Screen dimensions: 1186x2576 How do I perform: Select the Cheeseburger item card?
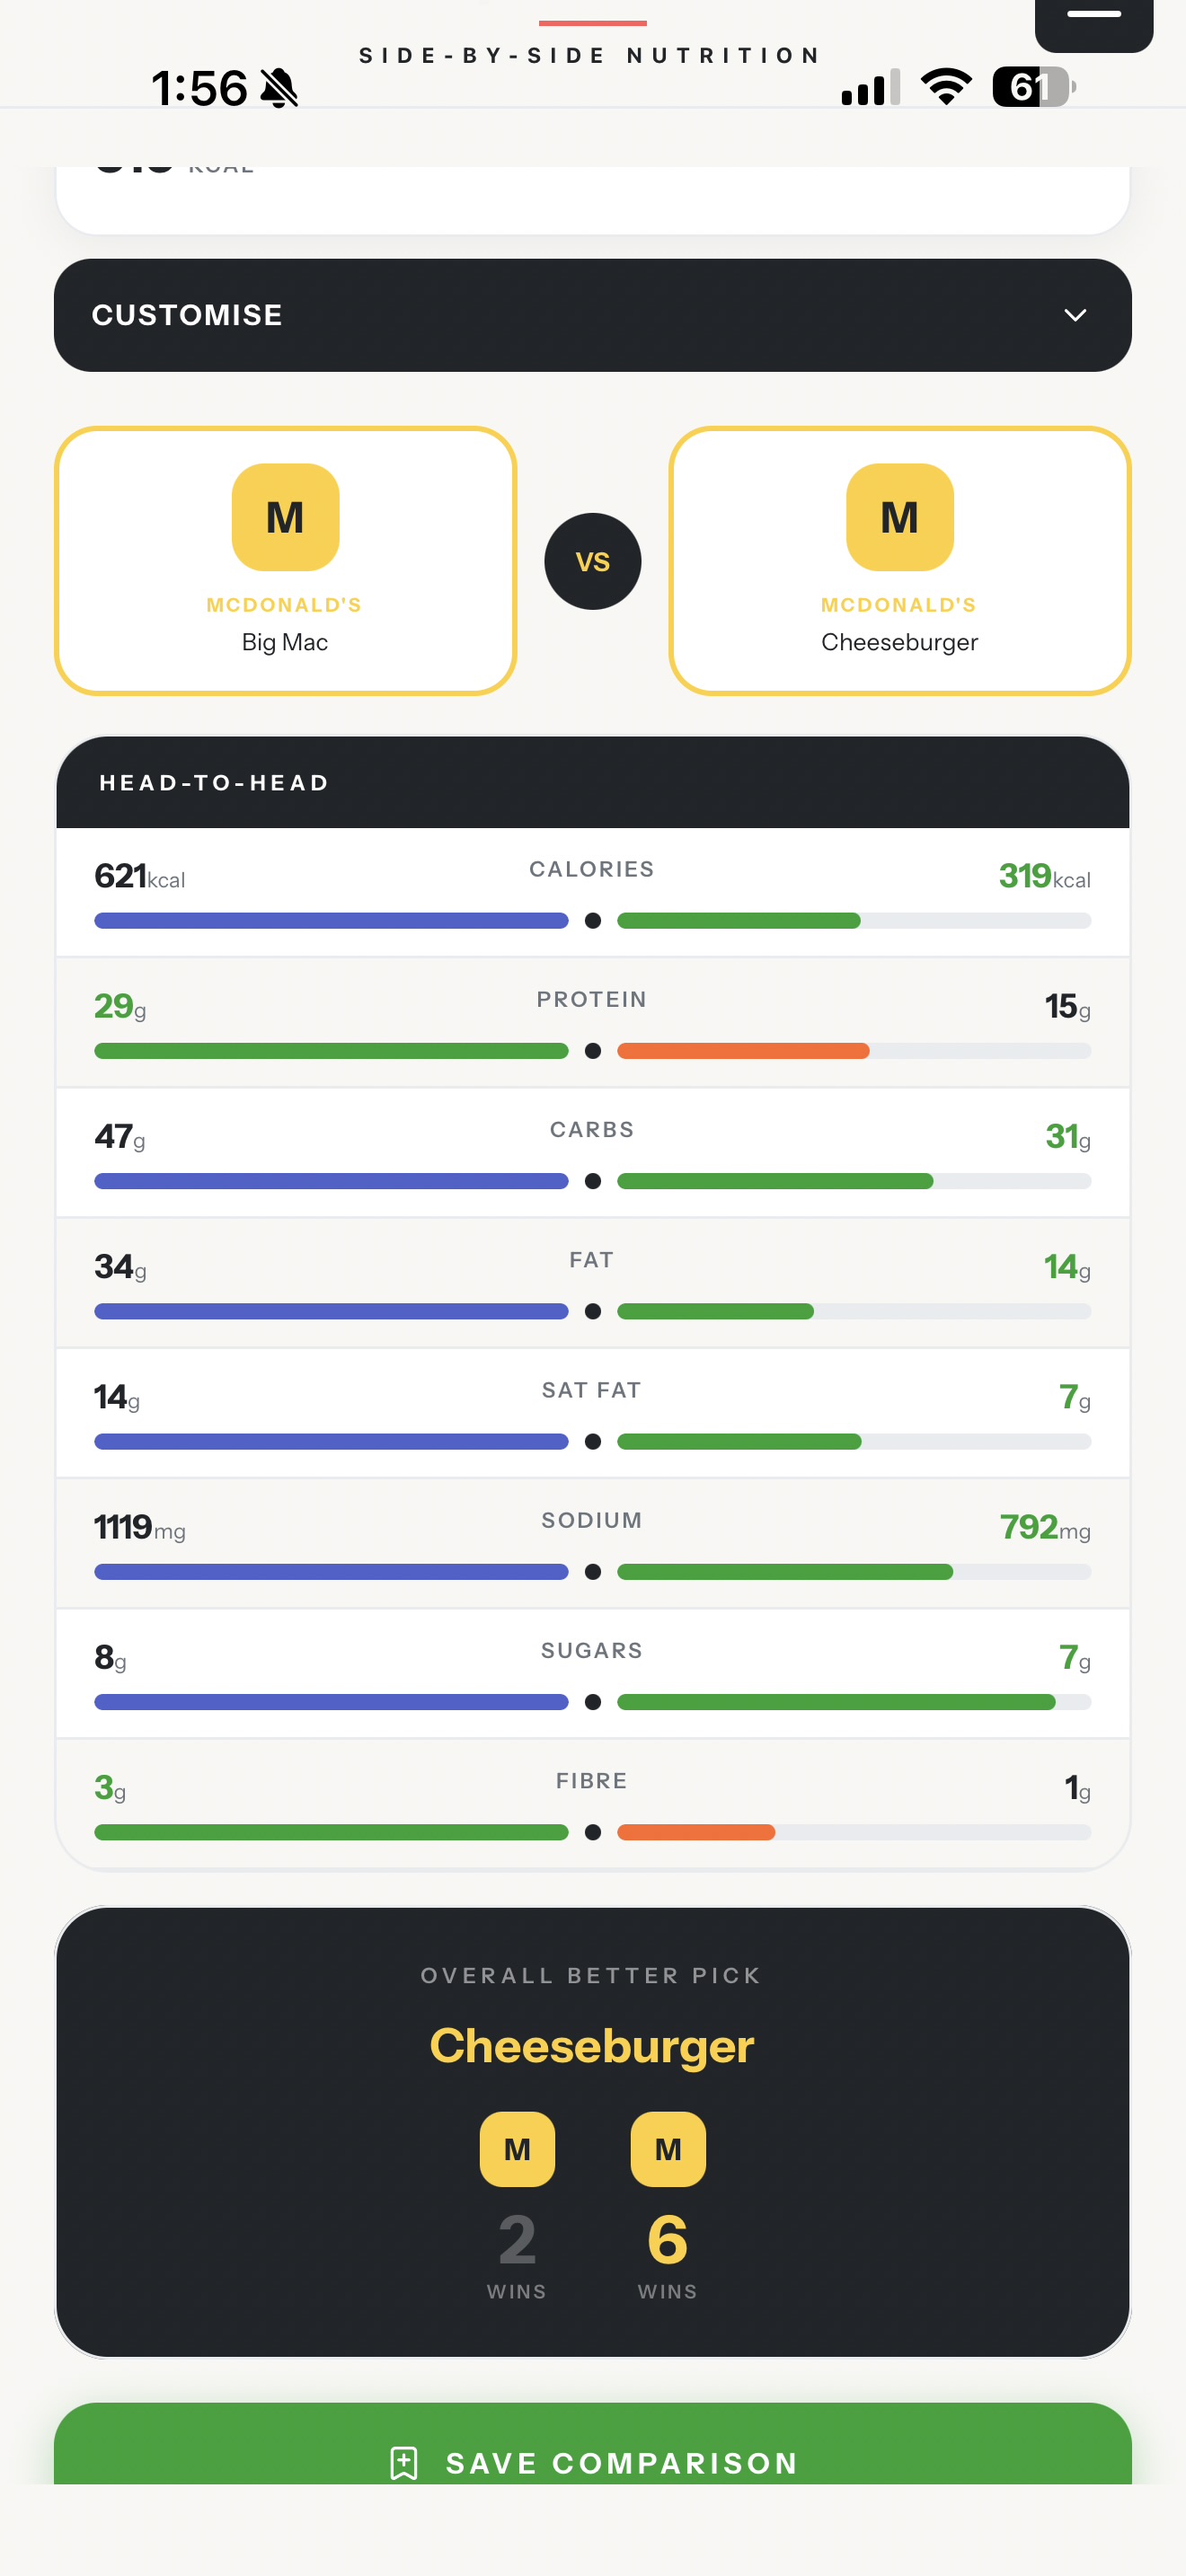(900, 561)
